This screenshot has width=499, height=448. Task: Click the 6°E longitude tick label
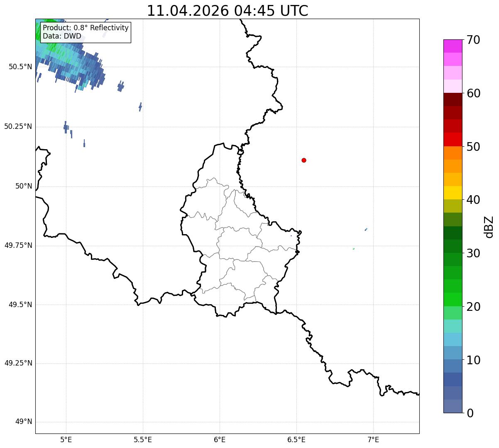click(220, 439)
